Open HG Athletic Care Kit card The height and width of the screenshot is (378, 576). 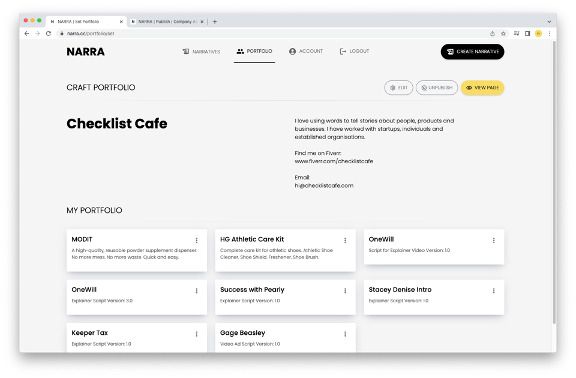click(x=285, y=251)
